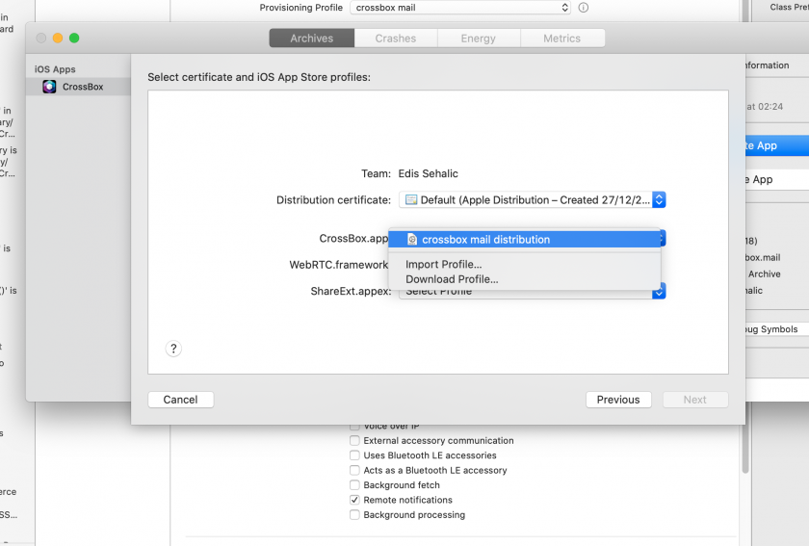Screen dimensions: 809x546
Task: Enable External accessory communication checkbox
Action: tap(354, 440)
